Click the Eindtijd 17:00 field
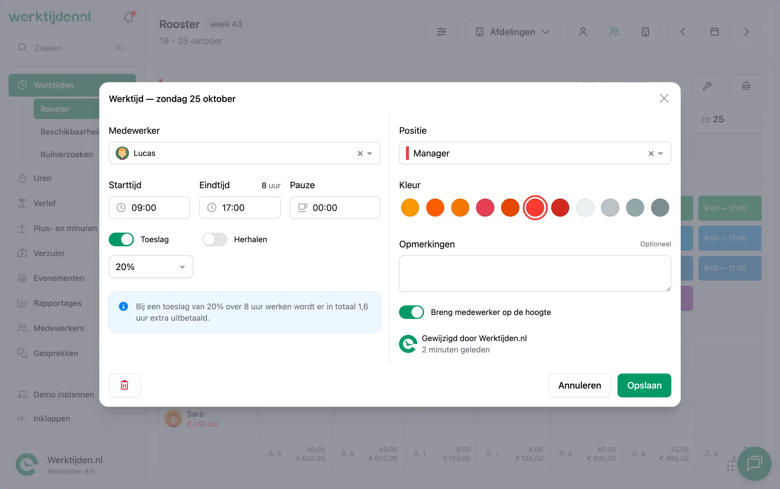The image size is (780, 489). (240, 208)
